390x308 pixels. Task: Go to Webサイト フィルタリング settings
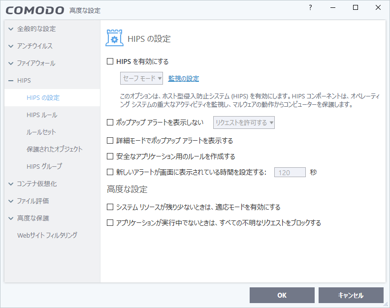coord(47,235)
